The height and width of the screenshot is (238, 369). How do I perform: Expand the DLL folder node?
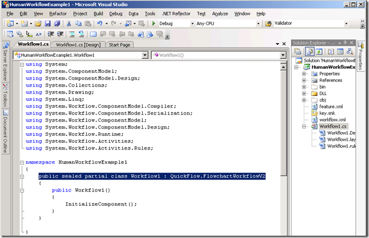tap(304, 93)
